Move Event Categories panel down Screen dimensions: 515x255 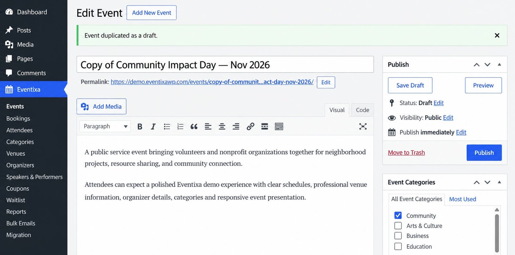click(x=488, y=182)
